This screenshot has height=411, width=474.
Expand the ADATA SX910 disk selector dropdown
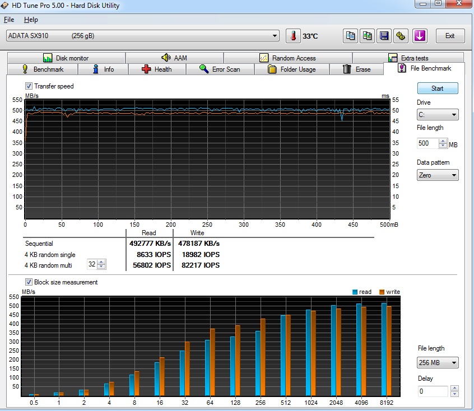tap(275, 36)
